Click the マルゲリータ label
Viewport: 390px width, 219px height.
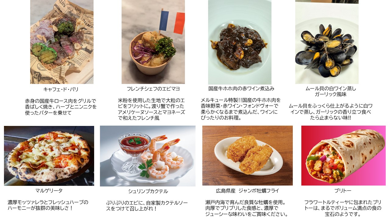pos(49,191)
